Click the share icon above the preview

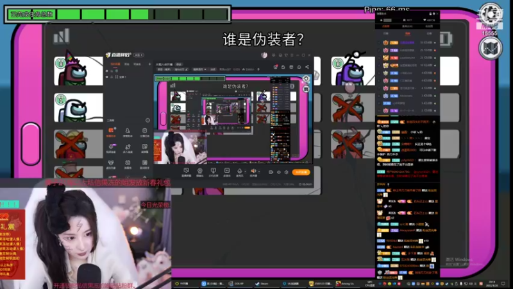pyautogui.click(x=307, y=67)
